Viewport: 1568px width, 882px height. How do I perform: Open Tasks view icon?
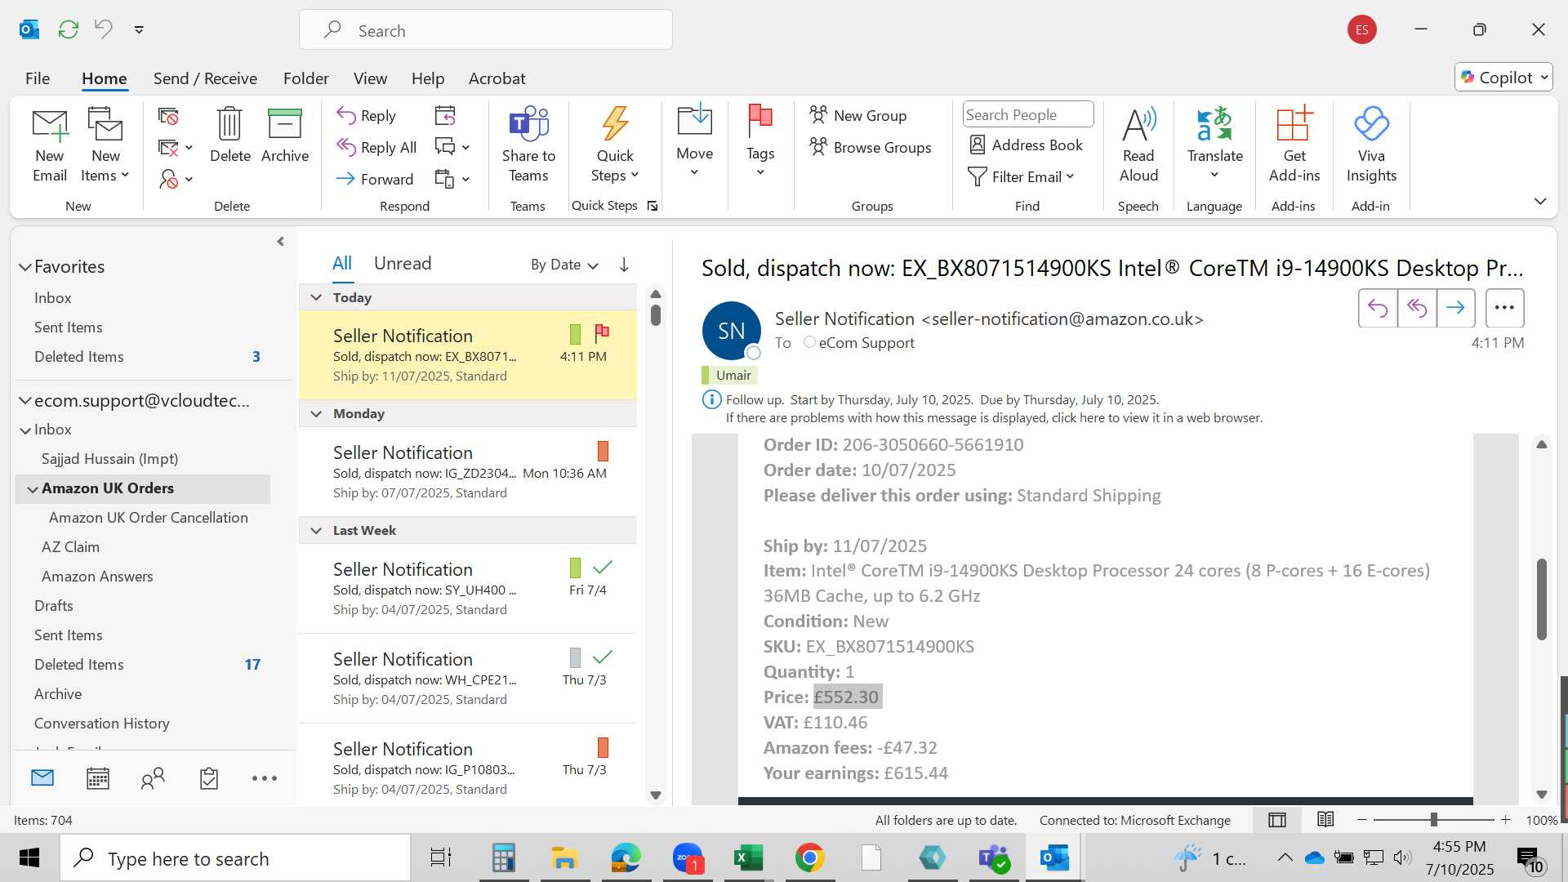click(x=209, y=778)
